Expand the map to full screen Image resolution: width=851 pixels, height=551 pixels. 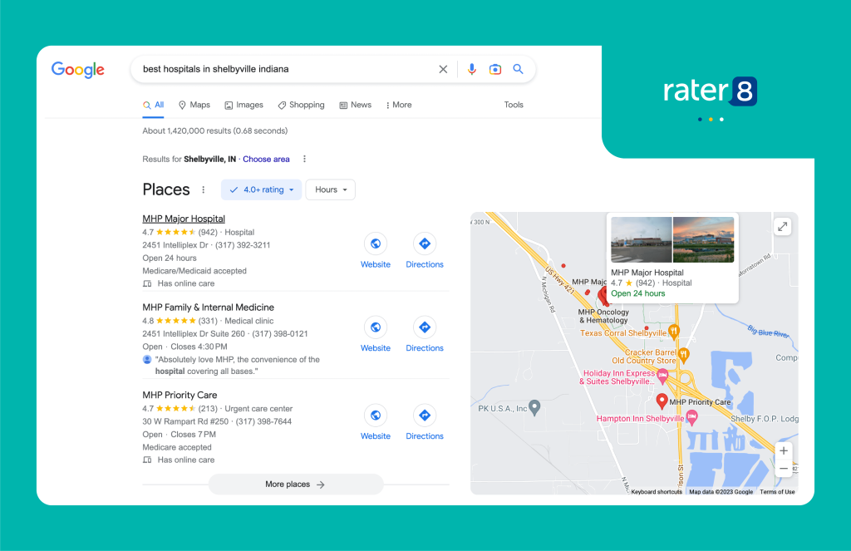coord(782,227)
